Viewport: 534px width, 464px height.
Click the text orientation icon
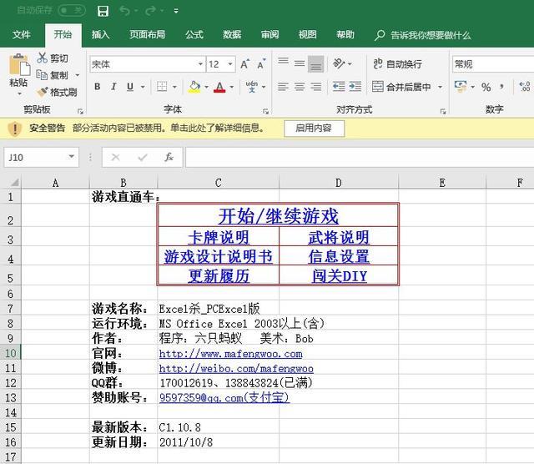[340, 63]
